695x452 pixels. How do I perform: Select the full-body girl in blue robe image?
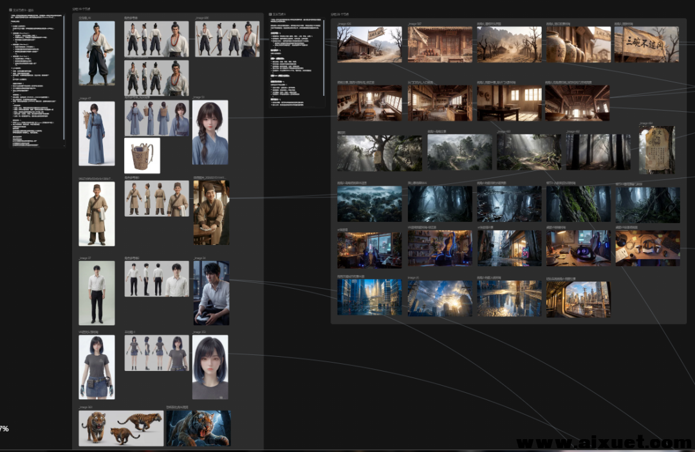tap(97, 134)
